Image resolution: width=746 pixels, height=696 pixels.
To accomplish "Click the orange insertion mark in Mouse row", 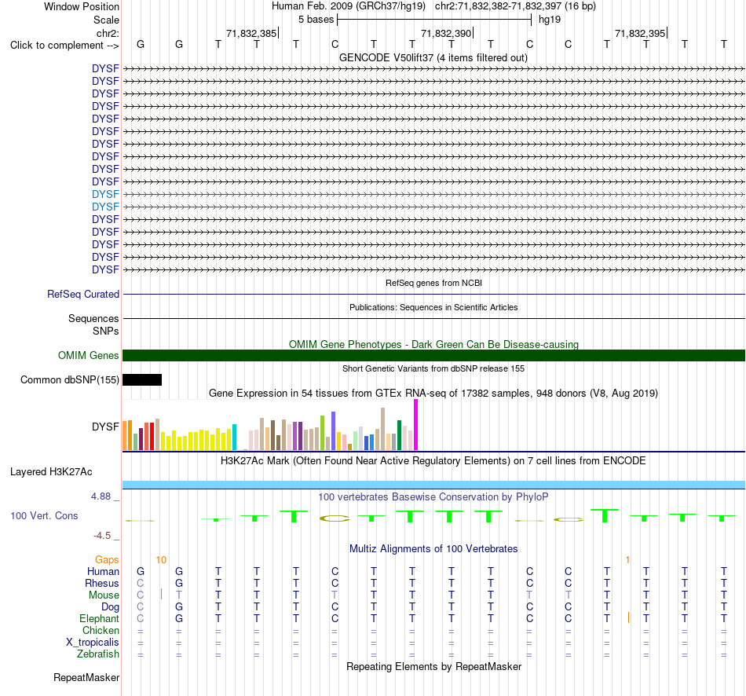I will (x=161, y=594).
